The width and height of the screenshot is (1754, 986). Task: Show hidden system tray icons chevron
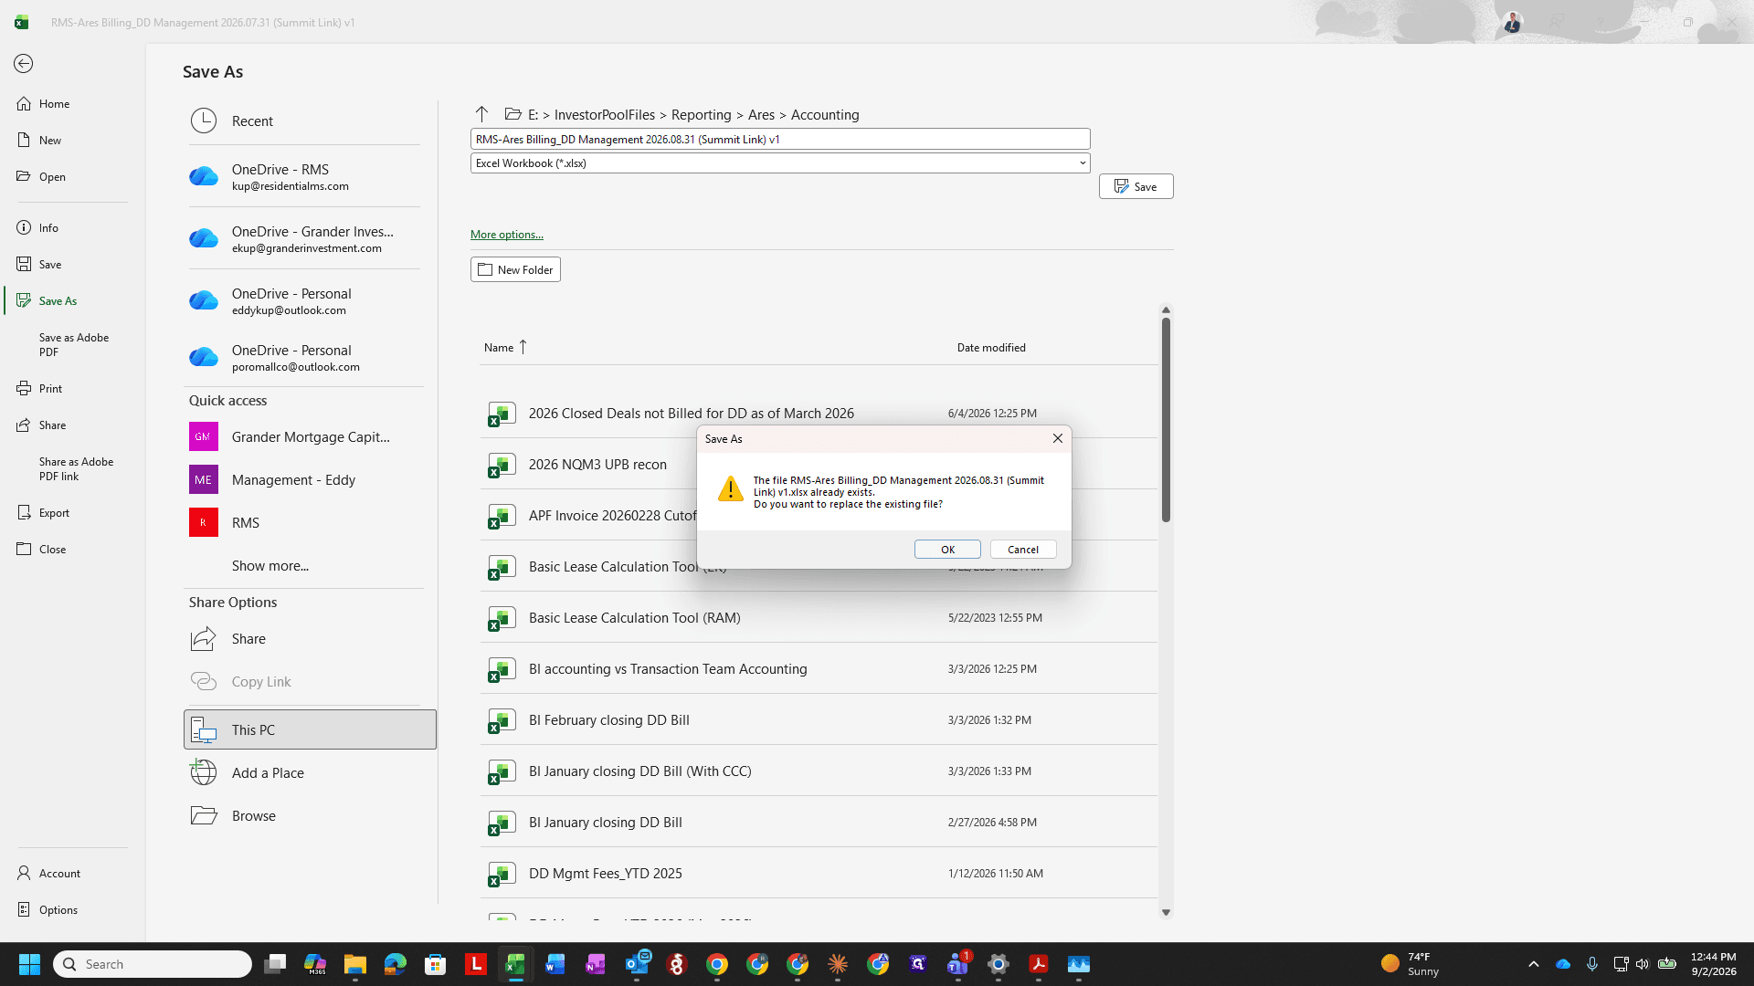click(1534, 964)
